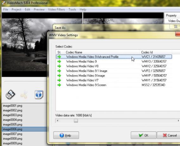Click green arrow beside Windows Media Video 9
Viewport: 180px width, 146px height.
[59, 62]
